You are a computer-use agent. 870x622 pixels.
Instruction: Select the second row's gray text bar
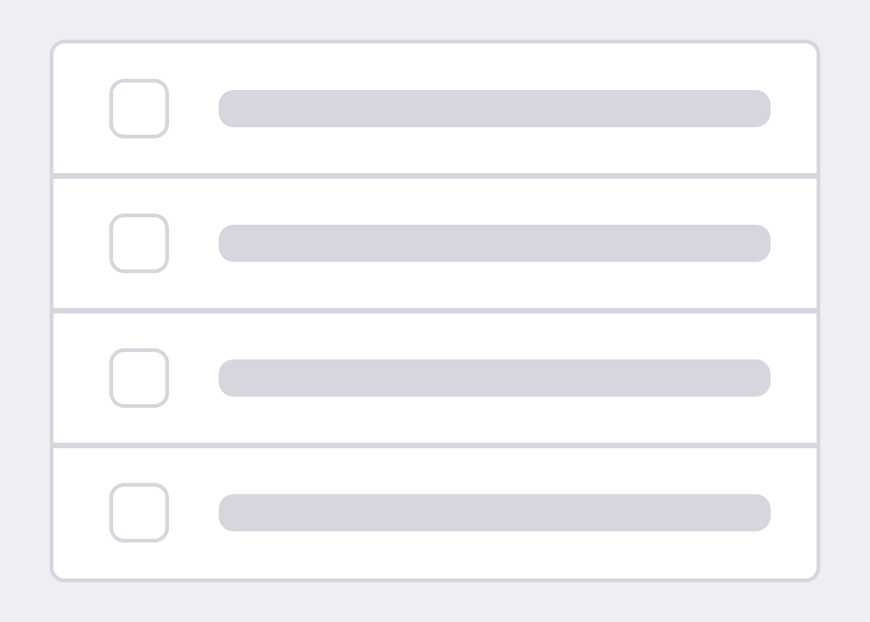point(494,243)
